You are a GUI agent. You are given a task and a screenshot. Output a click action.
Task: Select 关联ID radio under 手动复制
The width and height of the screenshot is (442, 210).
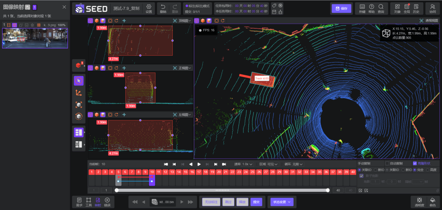pos(359,170)
